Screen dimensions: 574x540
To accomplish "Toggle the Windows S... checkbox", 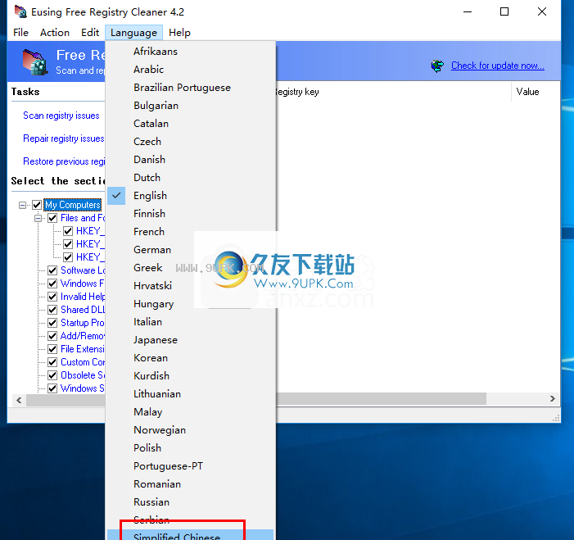I will (52, 388).
